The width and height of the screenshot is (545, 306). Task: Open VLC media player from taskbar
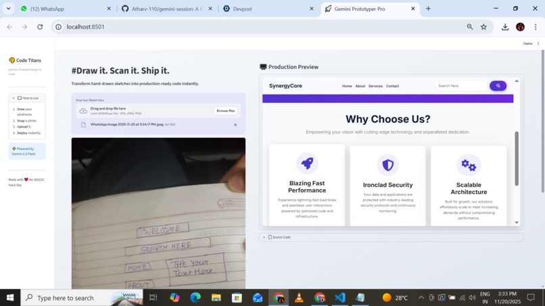(x=299, y=298)
